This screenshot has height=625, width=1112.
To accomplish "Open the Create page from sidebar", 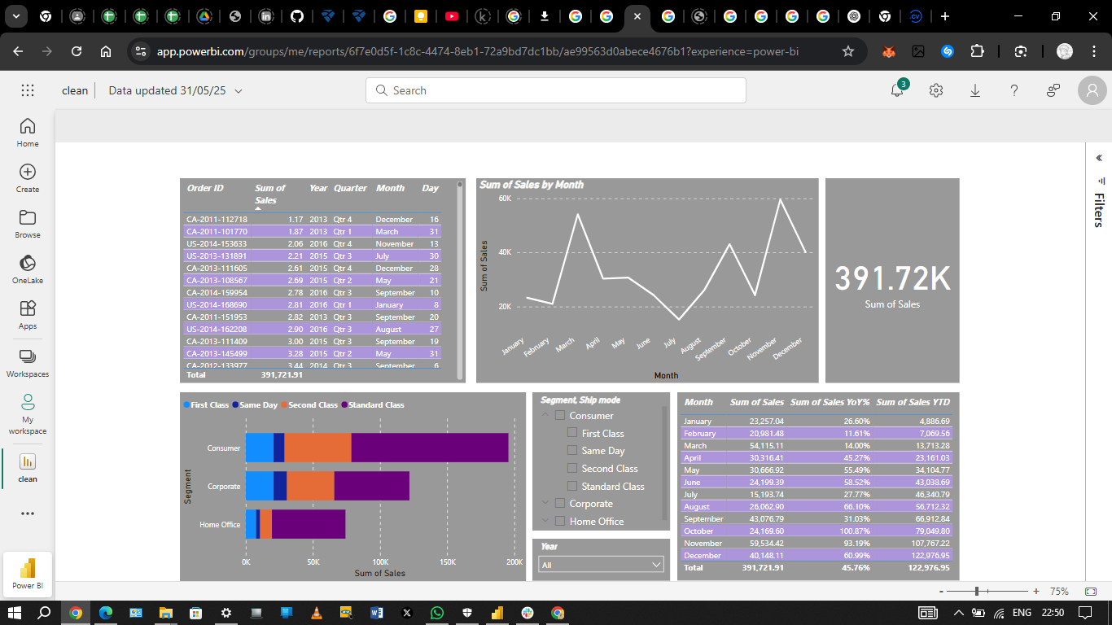I will 28,178.
